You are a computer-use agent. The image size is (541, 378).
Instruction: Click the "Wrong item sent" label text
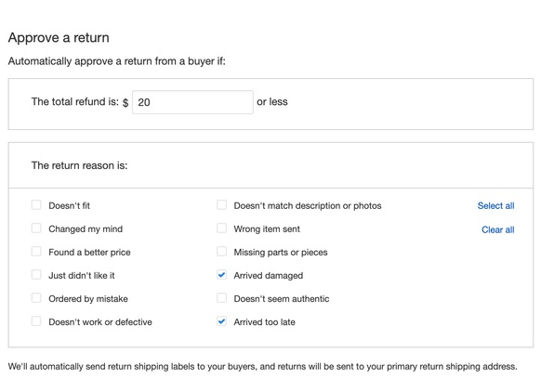click(267, 228)
